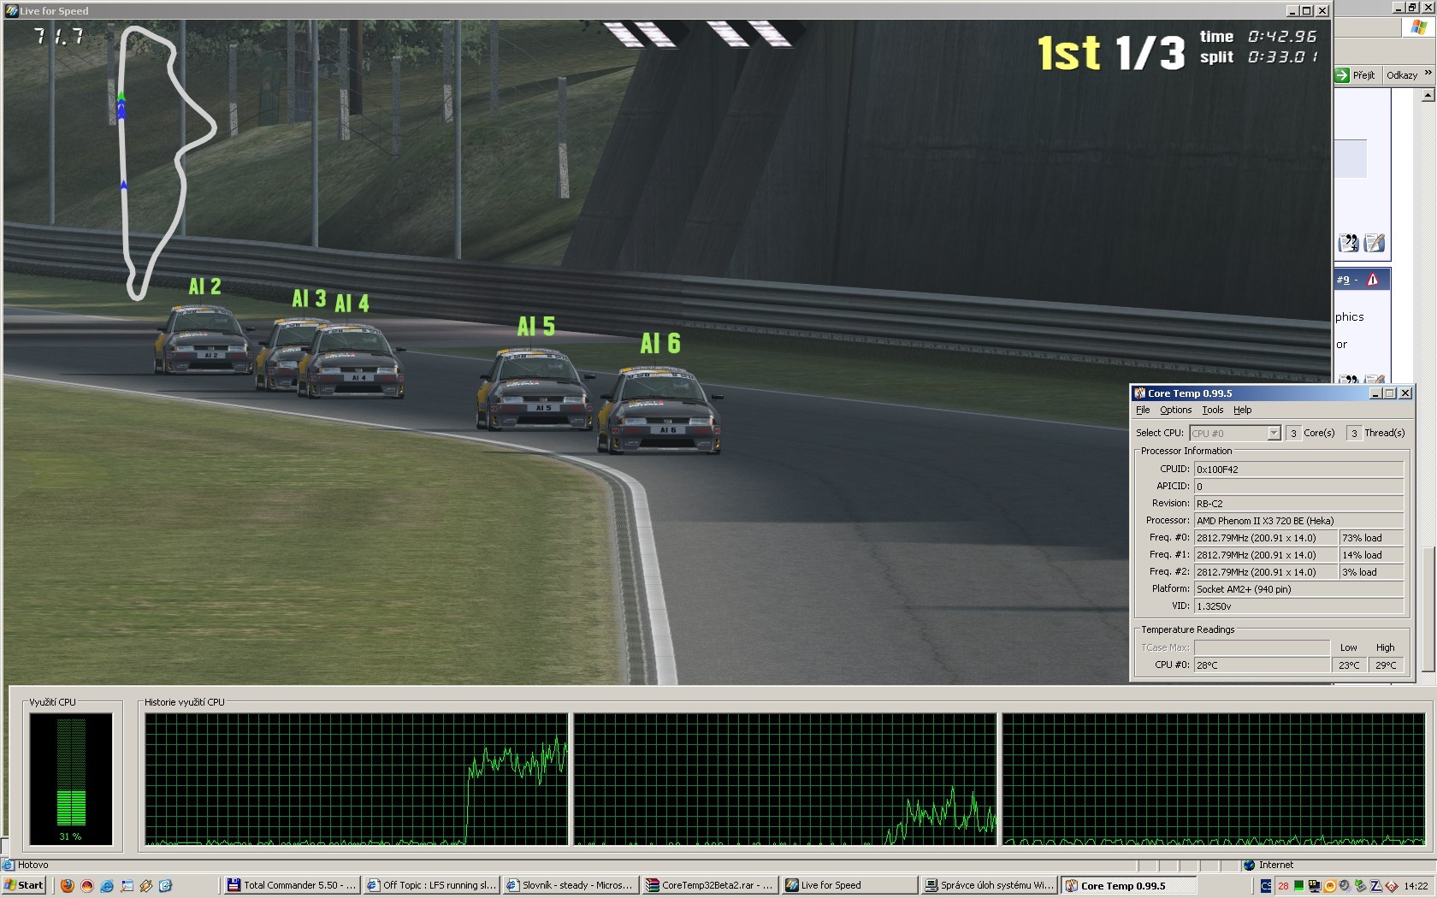Switch to the Slovník - steady taskbar window
The image size is (1437, 898).
[x=571, y=886]
